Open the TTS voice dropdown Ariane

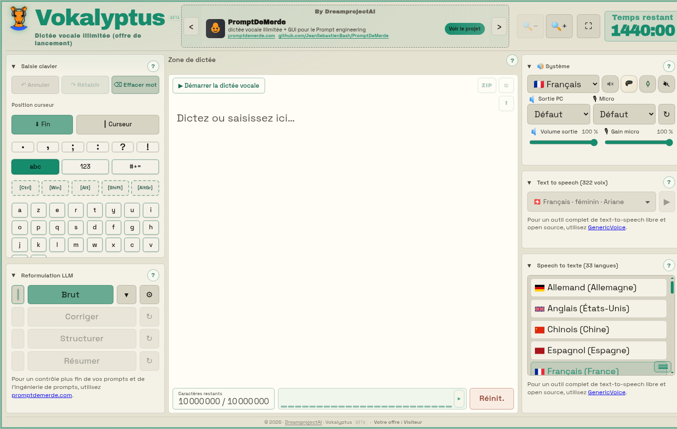tap(592, 202)
